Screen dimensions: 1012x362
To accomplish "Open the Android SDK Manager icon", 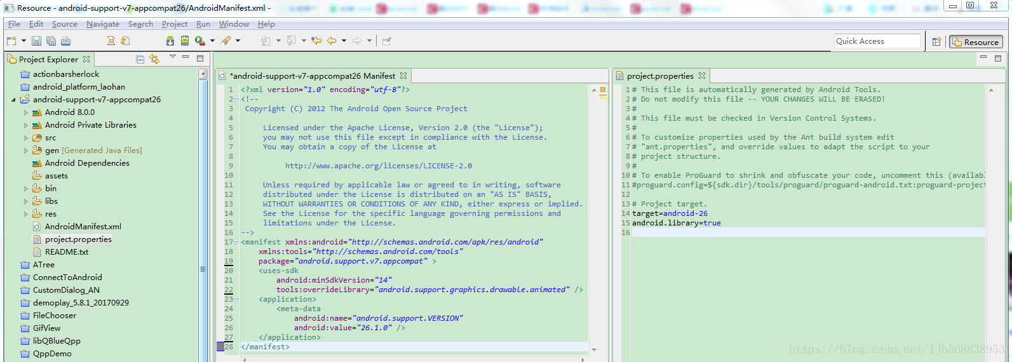I will pyautogui.click(x=170, y=41).
